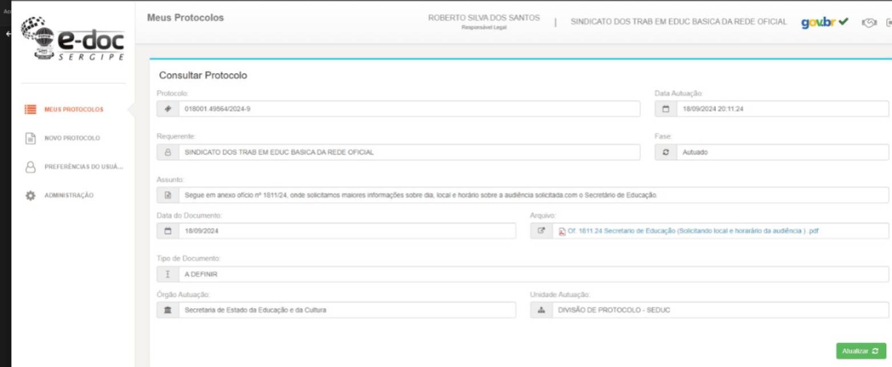Click the calendar icon for Data Autuação
892x367 pixels.
pyautogui.click(x=665, y=108)
